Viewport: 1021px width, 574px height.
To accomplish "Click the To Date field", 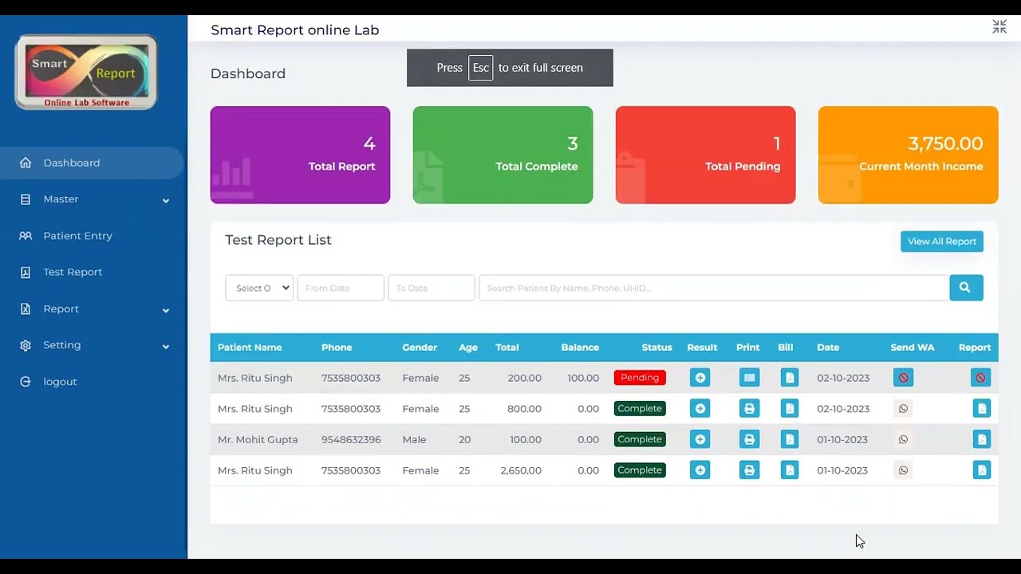I will point(432,288).
